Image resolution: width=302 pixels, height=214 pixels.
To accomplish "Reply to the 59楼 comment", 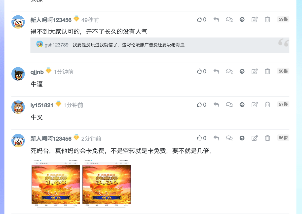I will point(216,19).
